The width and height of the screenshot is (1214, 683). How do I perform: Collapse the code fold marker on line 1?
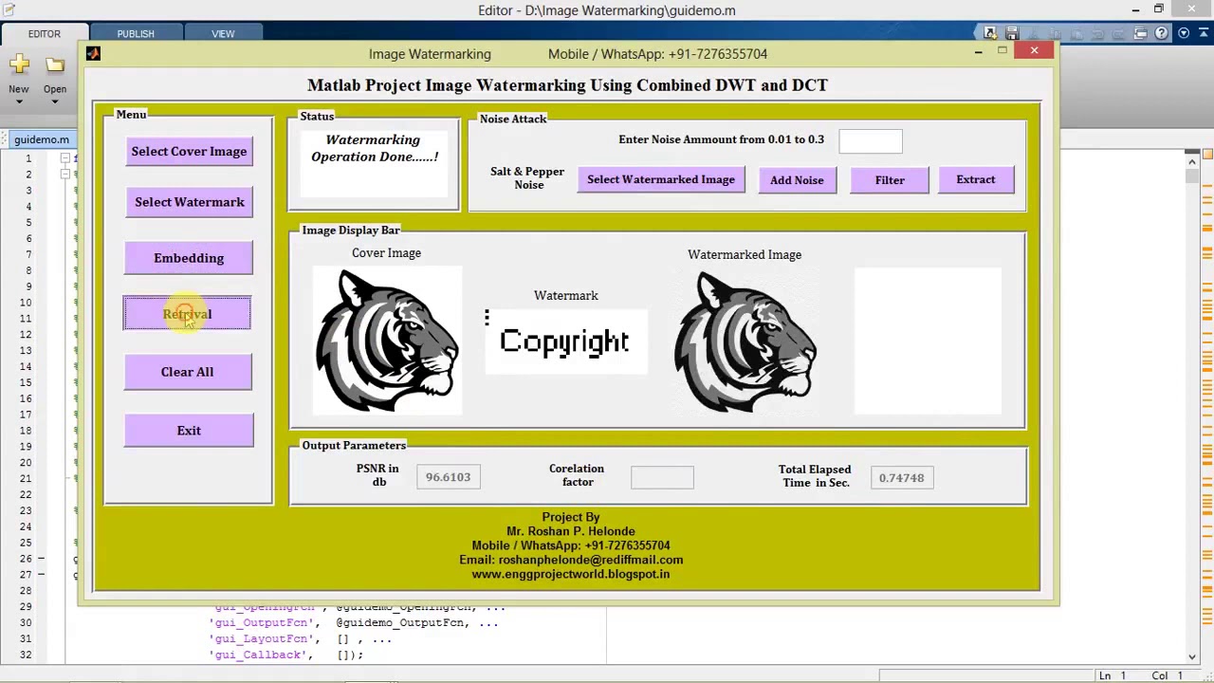coord(65,158)
